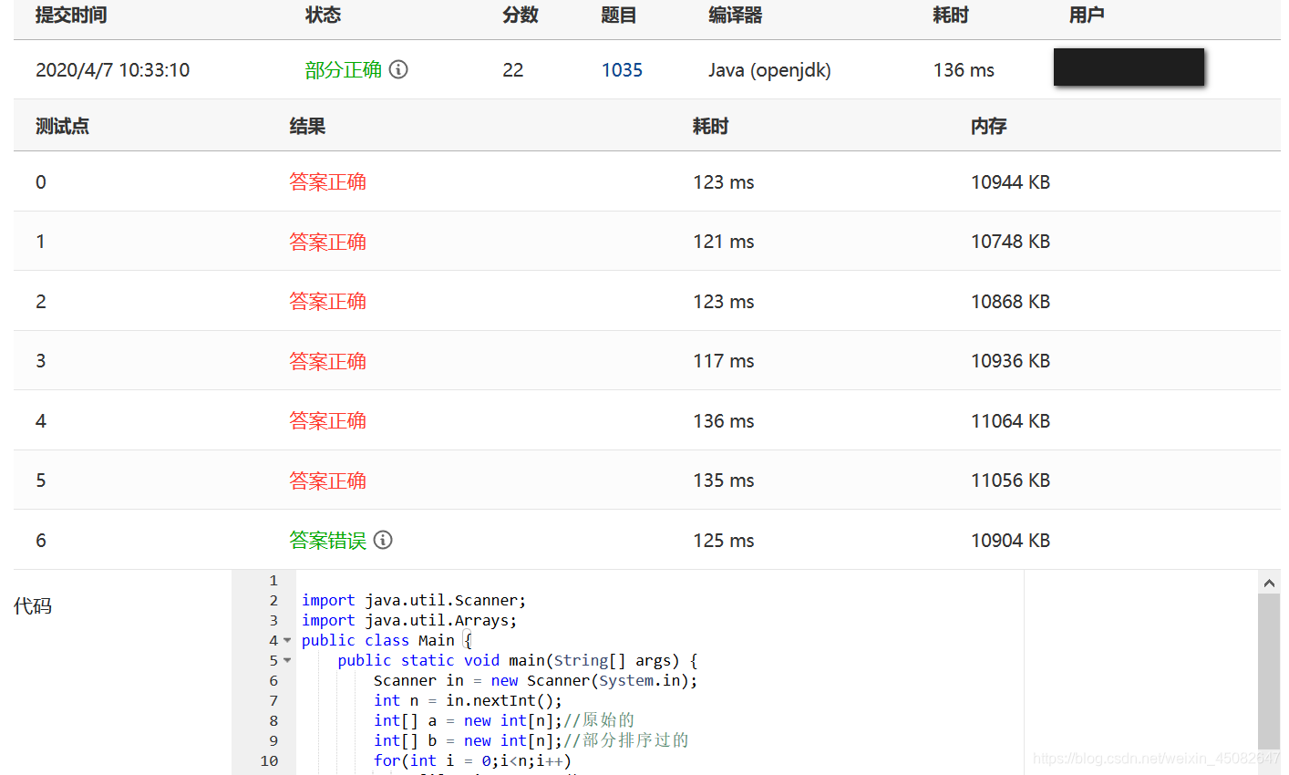Click code line Scanner in = new Scanner
This screenshot has height=775, width=1289.
pos(536,680)
